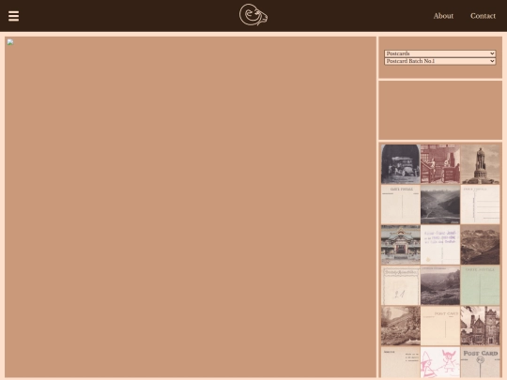
Task: Select the statue monument postcard thumbnail
Action: point(480,164)
